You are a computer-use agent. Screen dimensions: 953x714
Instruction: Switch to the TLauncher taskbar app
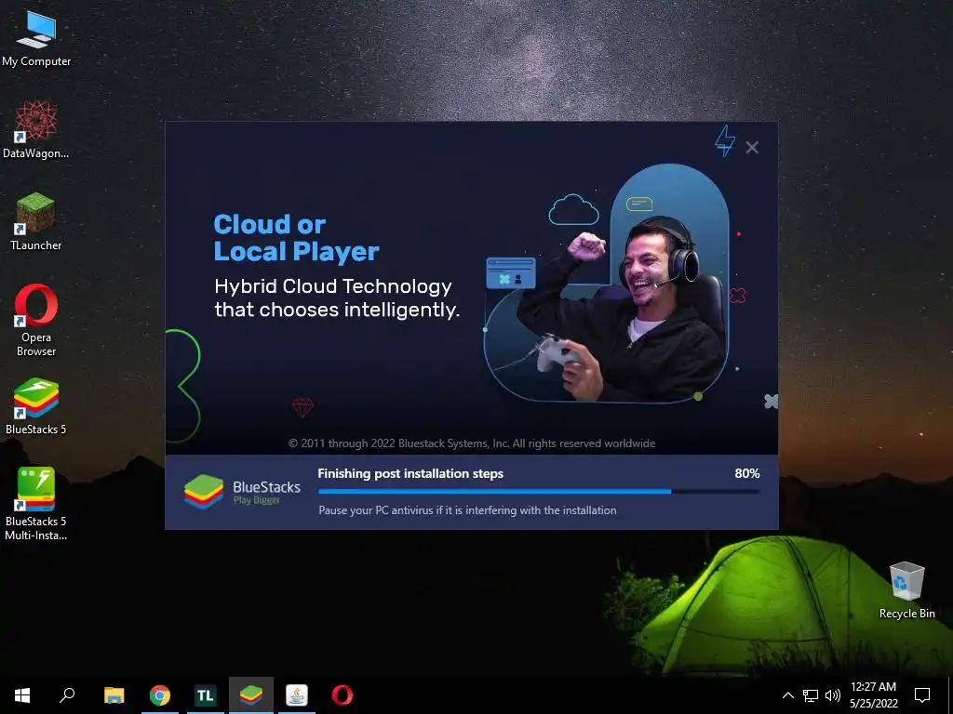(206, 695)
